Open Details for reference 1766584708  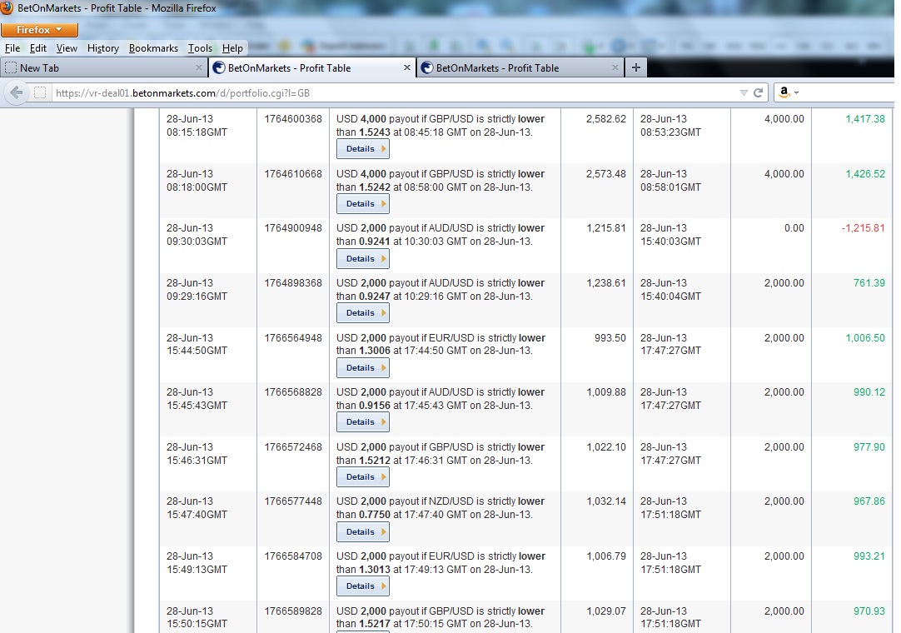(362, 586)
